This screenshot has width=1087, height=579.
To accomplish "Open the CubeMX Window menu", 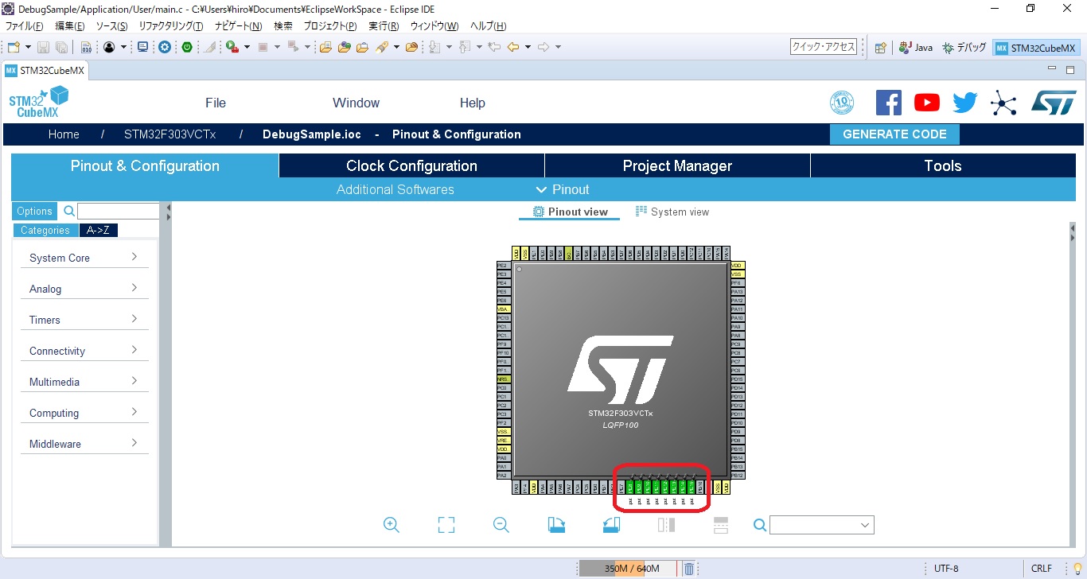I will click(x=356, y=103).
